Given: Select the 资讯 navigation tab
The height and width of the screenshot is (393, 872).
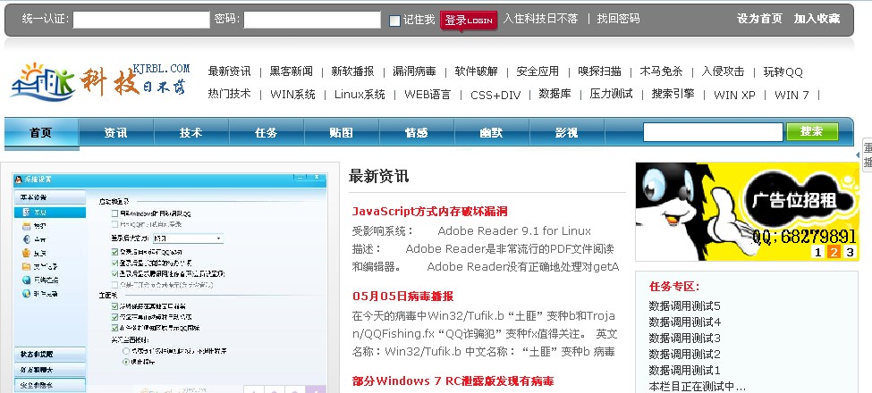Looking at the screenshot, I should [115, 133].
